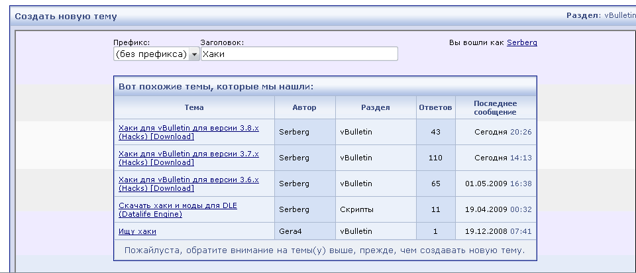Open thread Хаки для vBulletin версии 3.8.x

click(189, 133)
